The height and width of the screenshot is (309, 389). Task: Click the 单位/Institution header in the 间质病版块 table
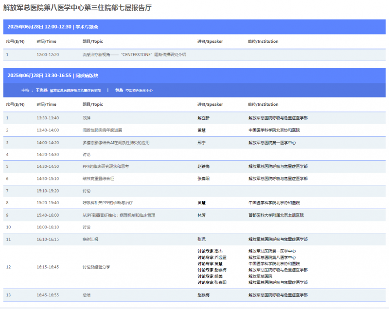[x=263, y=104]
